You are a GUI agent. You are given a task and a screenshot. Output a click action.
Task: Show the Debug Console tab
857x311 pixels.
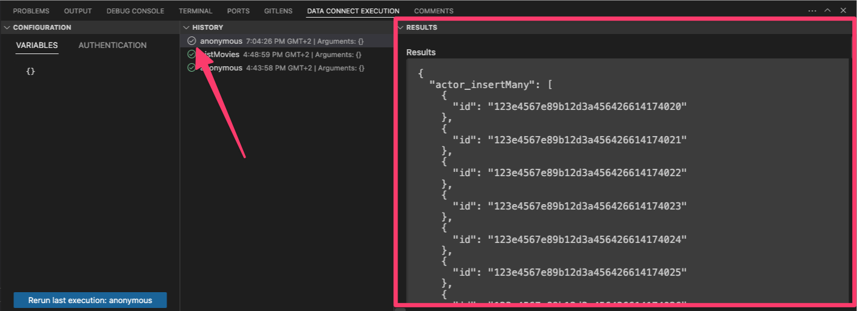coord(135,11)
